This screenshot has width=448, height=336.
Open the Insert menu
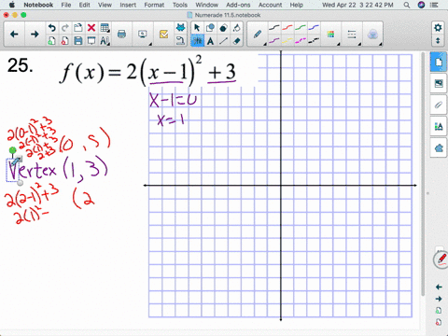128,5
